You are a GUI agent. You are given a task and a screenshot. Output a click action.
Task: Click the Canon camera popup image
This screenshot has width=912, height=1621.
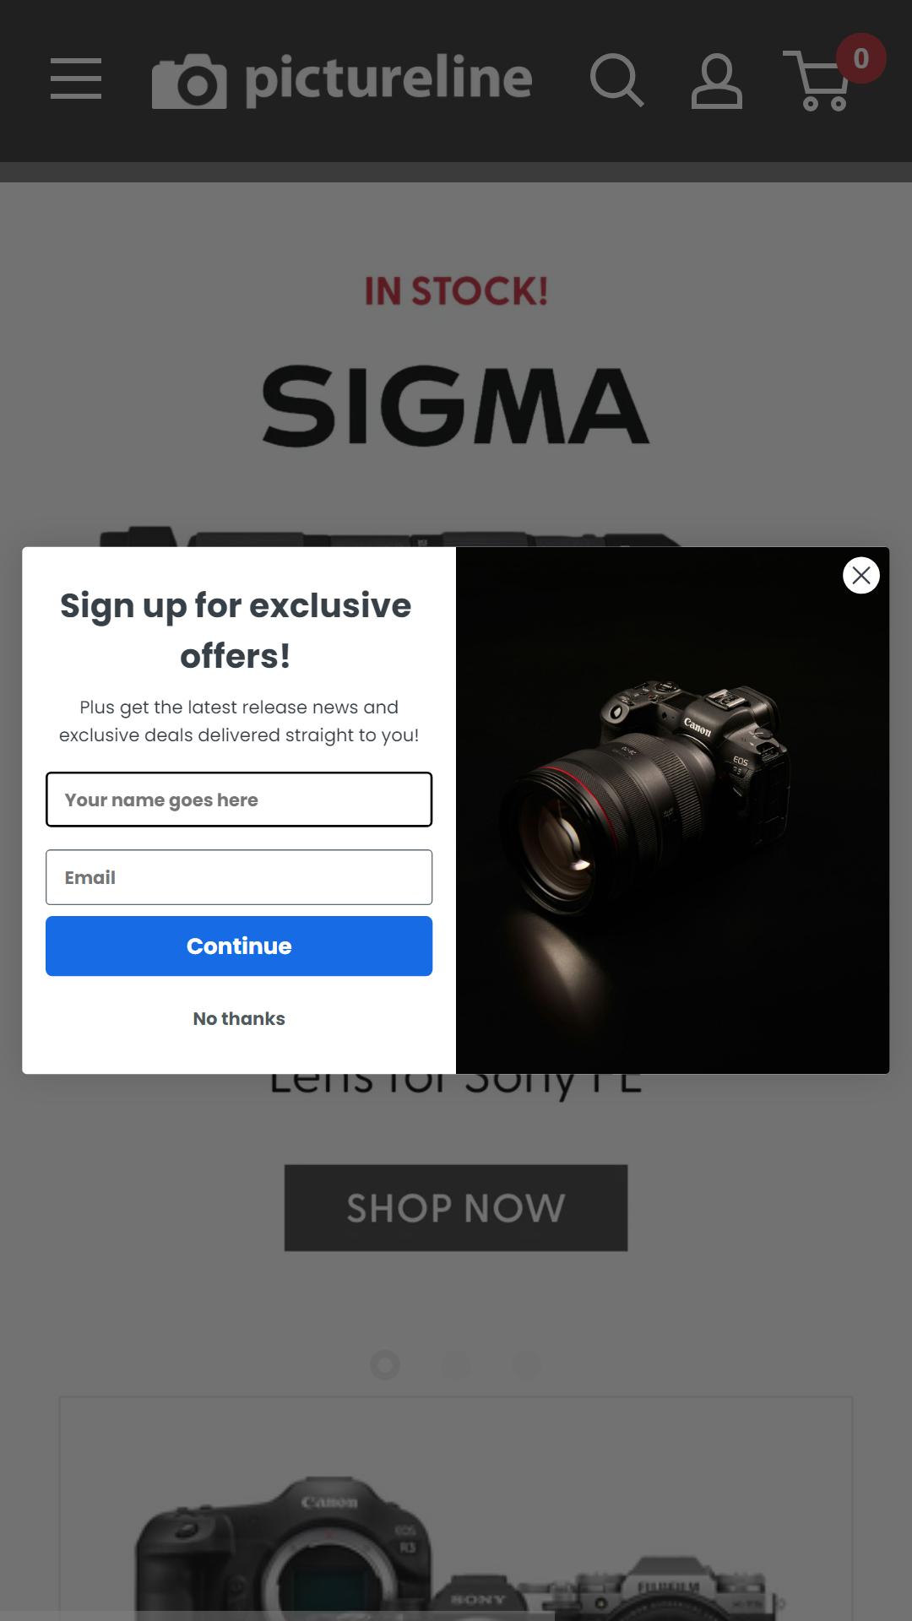[672, 810]
